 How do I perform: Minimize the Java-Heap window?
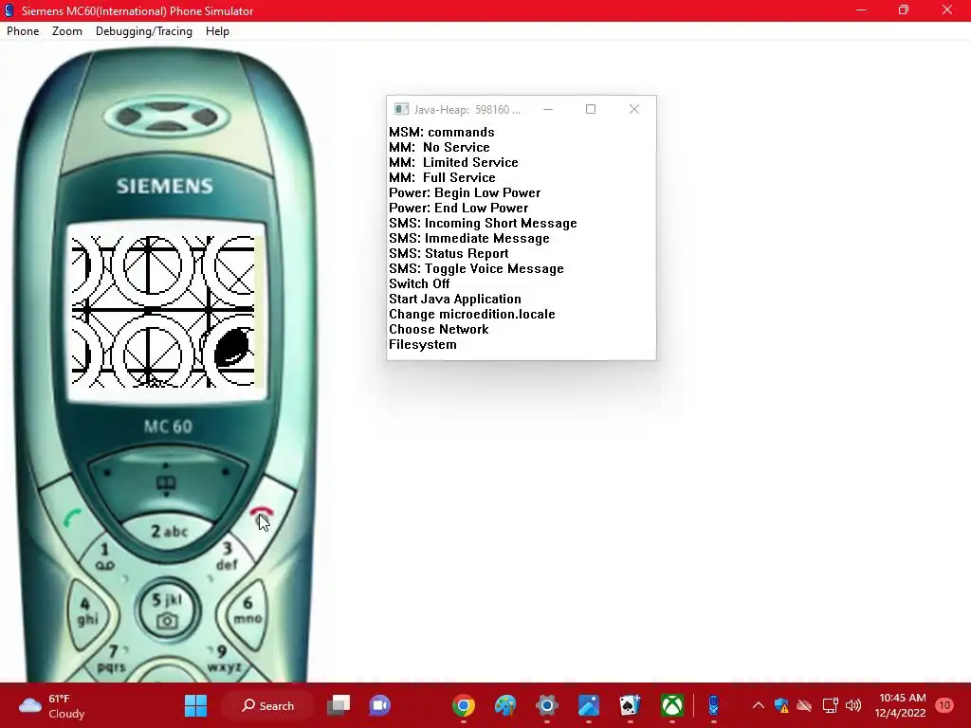(548, 110)
